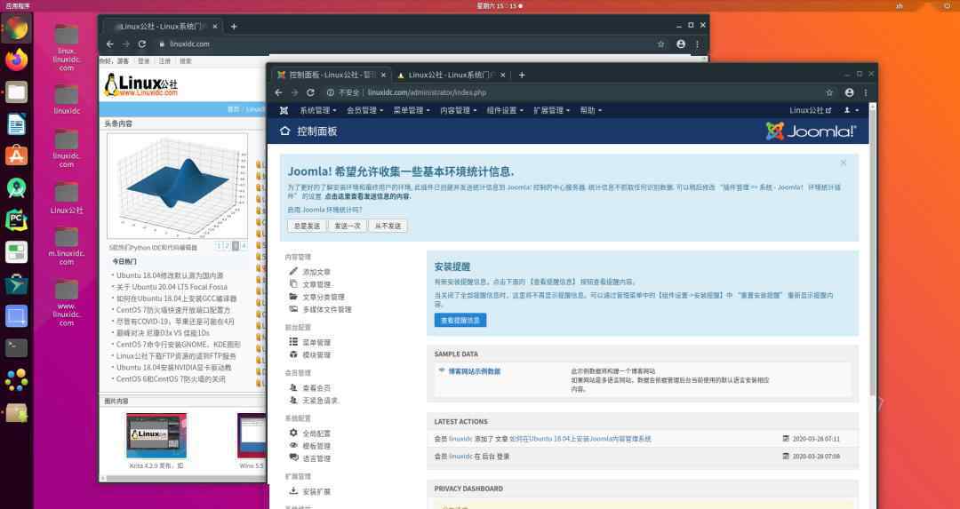Expand the 组件设置 dropdown menu
The height and width of the screenshot is (509, 960).
pos(505,110)
